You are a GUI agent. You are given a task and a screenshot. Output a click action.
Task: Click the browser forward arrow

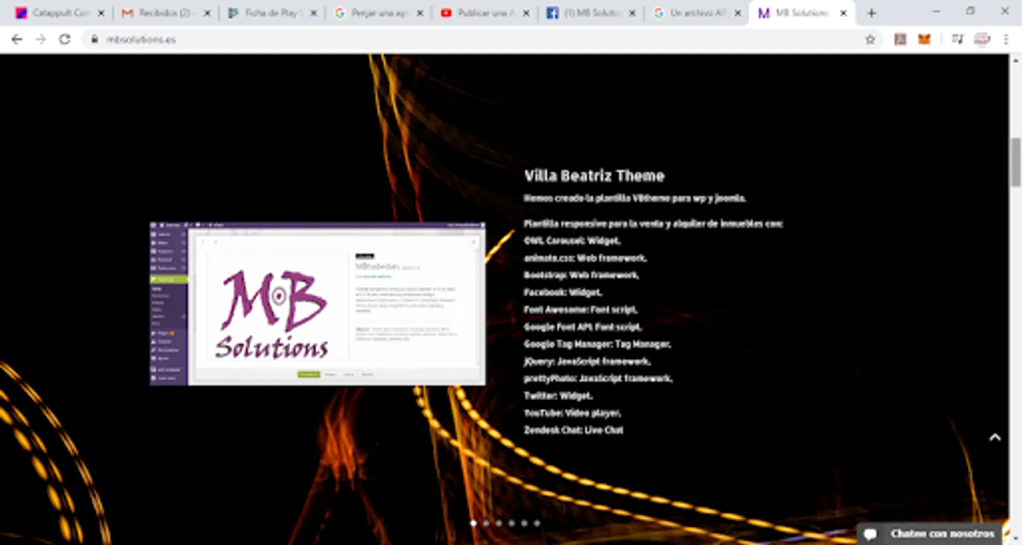pos(41,39)
